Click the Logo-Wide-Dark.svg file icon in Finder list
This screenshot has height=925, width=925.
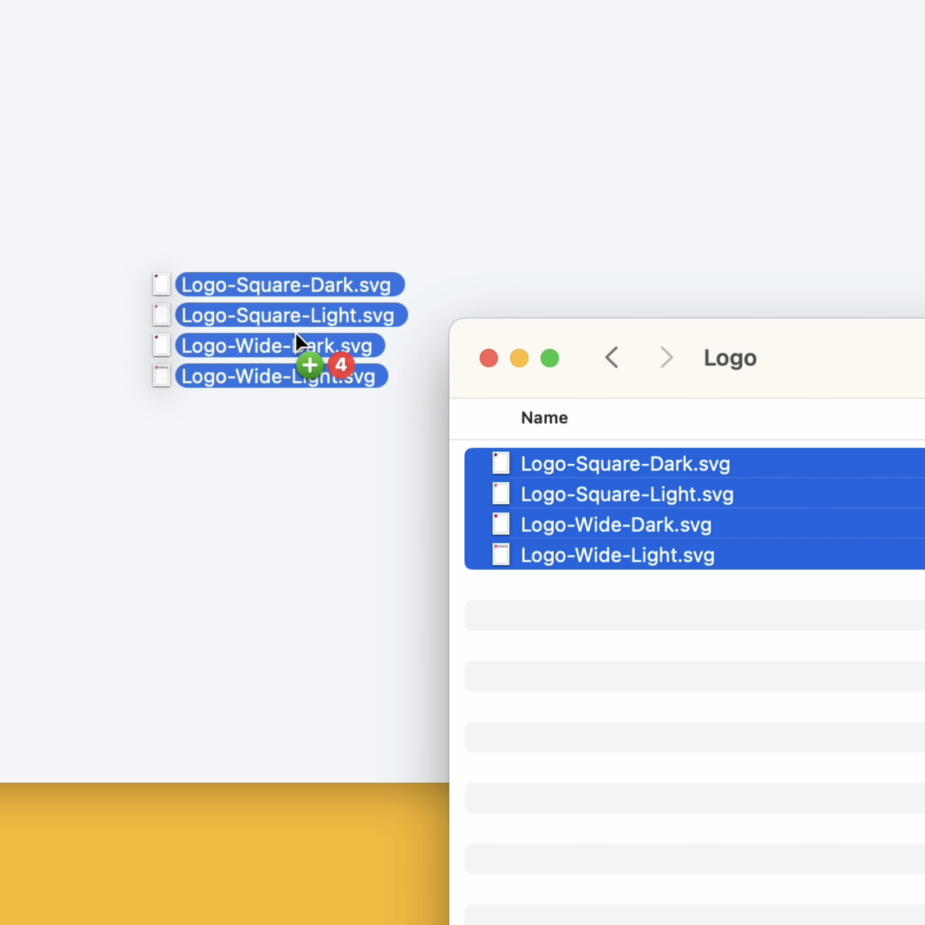tap(501, 525)
